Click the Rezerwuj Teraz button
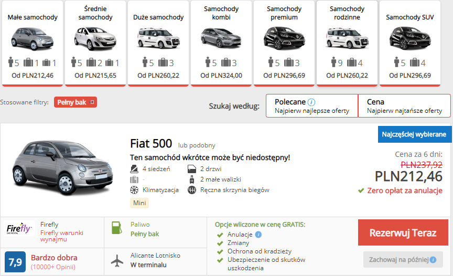The height and width of the screenshot is (276, 453). (403, 232)
